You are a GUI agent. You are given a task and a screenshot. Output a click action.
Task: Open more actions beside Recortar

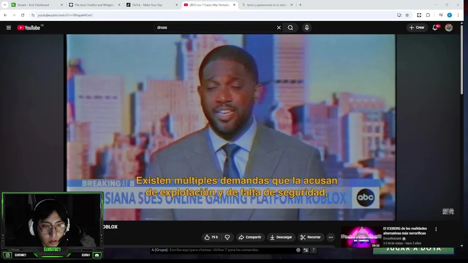331,237
